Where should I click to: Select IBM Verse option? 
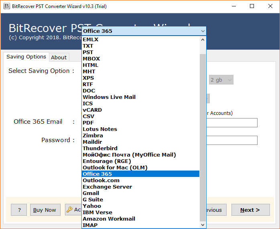(x=140, y=213)
